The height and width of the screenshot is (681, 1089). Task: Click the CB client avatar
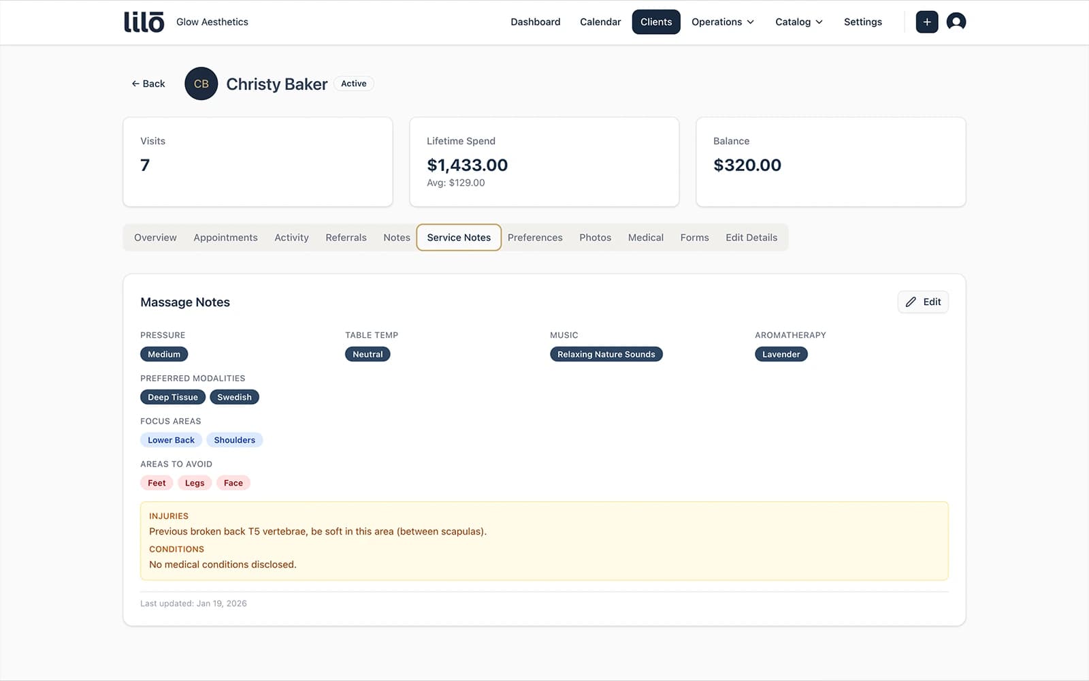tap(201, 84)
